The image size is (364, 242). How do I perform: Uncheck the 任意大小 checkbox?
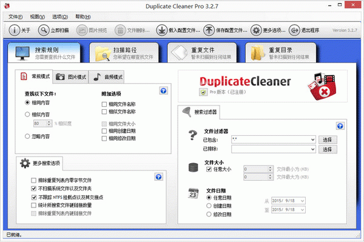[x=209, y=169]
